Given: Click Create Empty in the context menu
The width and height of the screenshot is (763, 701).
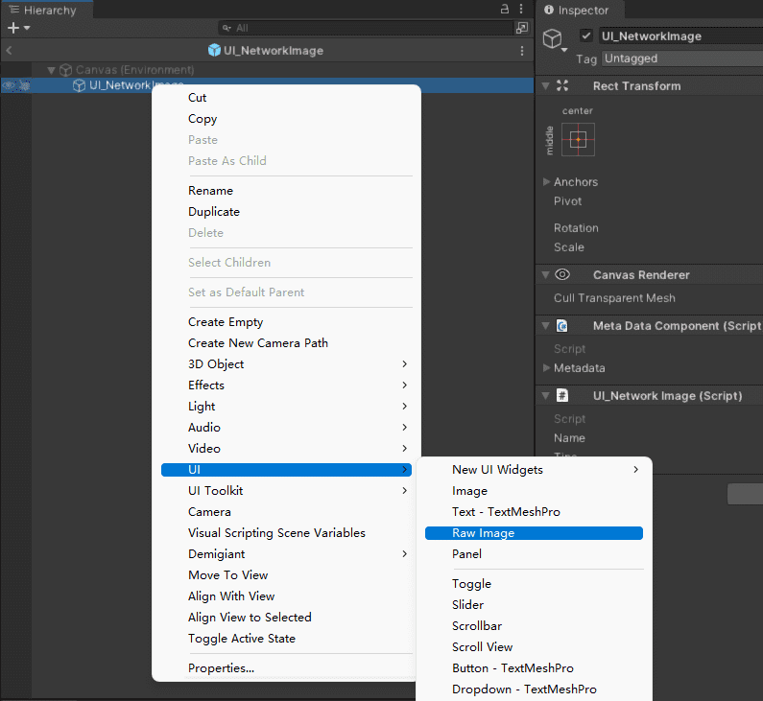Looking at the screenshot, I should (x=226, y=322).
